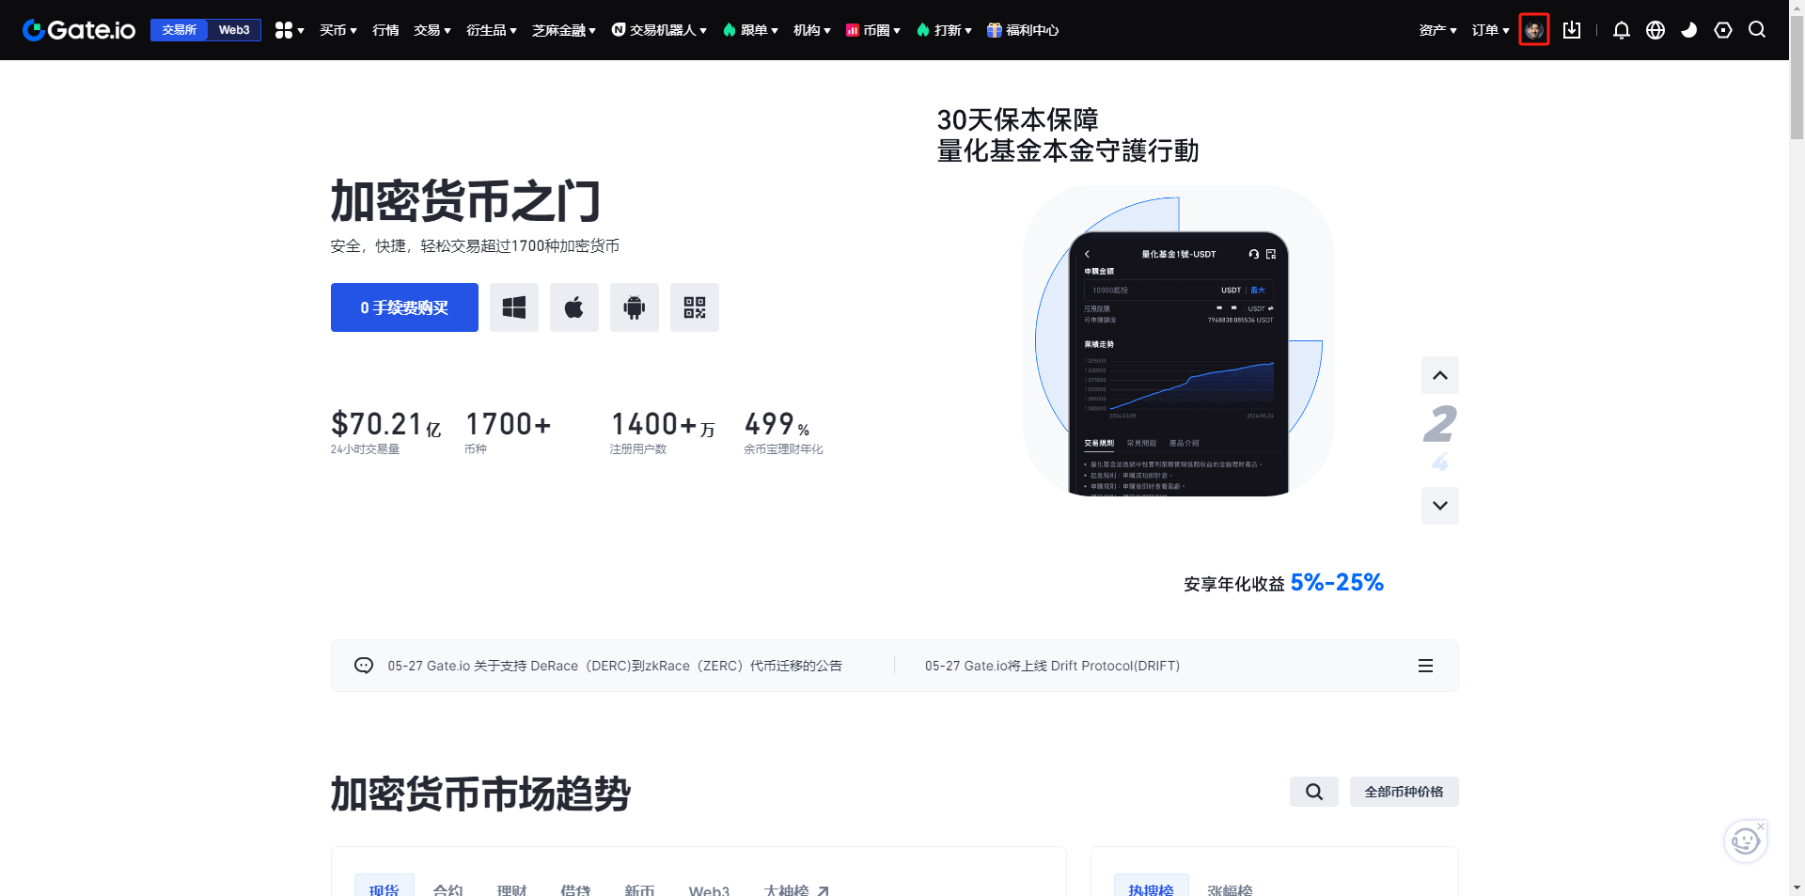The image size is (1805, 896).
Task: Open the notifications bell
Action: [1622, 30]
